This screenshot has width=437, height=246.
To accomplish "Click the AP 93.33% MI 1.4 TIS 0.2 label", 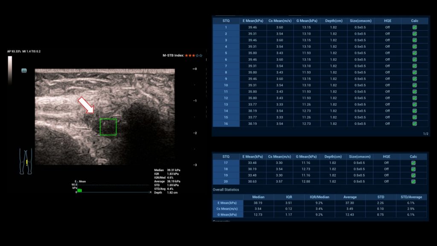I will pyautogui.click(x=24, y=51).
